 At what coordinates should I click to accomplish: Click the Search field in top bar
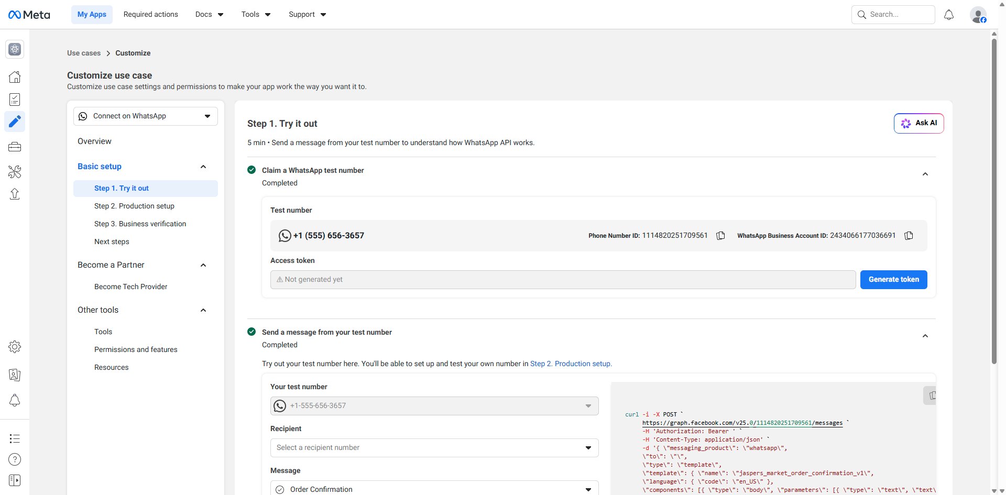(893, 15)
